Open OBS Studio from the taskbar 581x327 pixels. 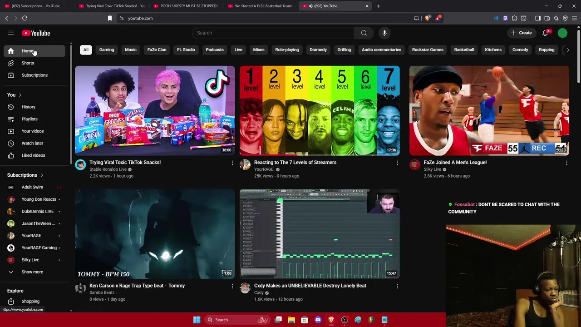[345, 320]
